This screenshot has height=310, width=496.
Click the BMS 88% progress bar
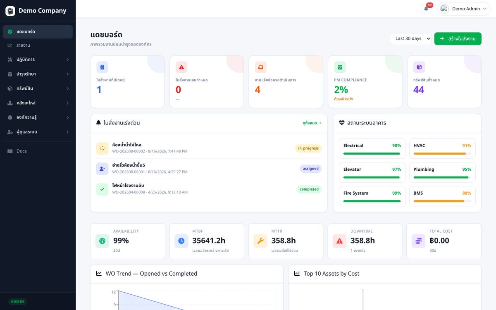442,201
